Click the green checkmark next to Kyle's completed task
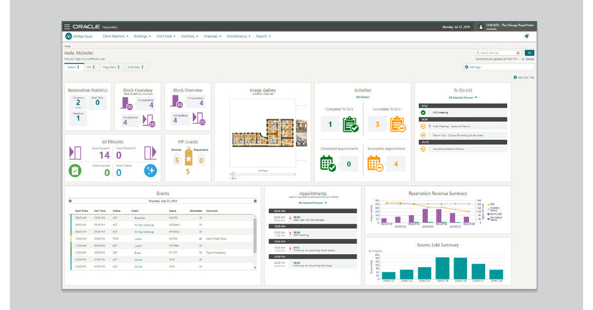The image size is (593, 310). 423,113
